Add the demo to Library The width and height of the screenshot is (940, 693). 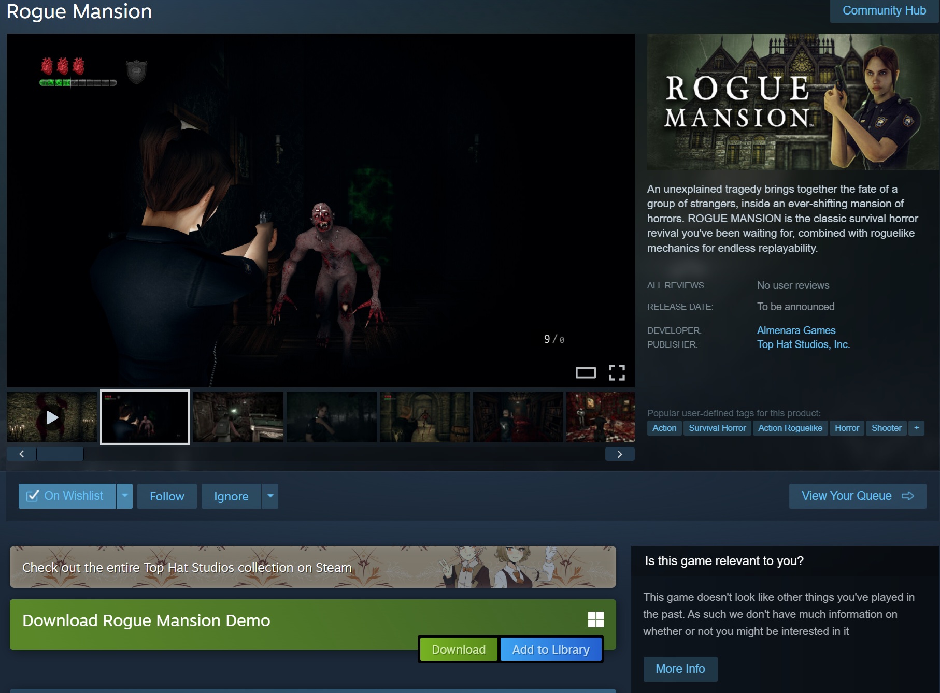(551, 649)
